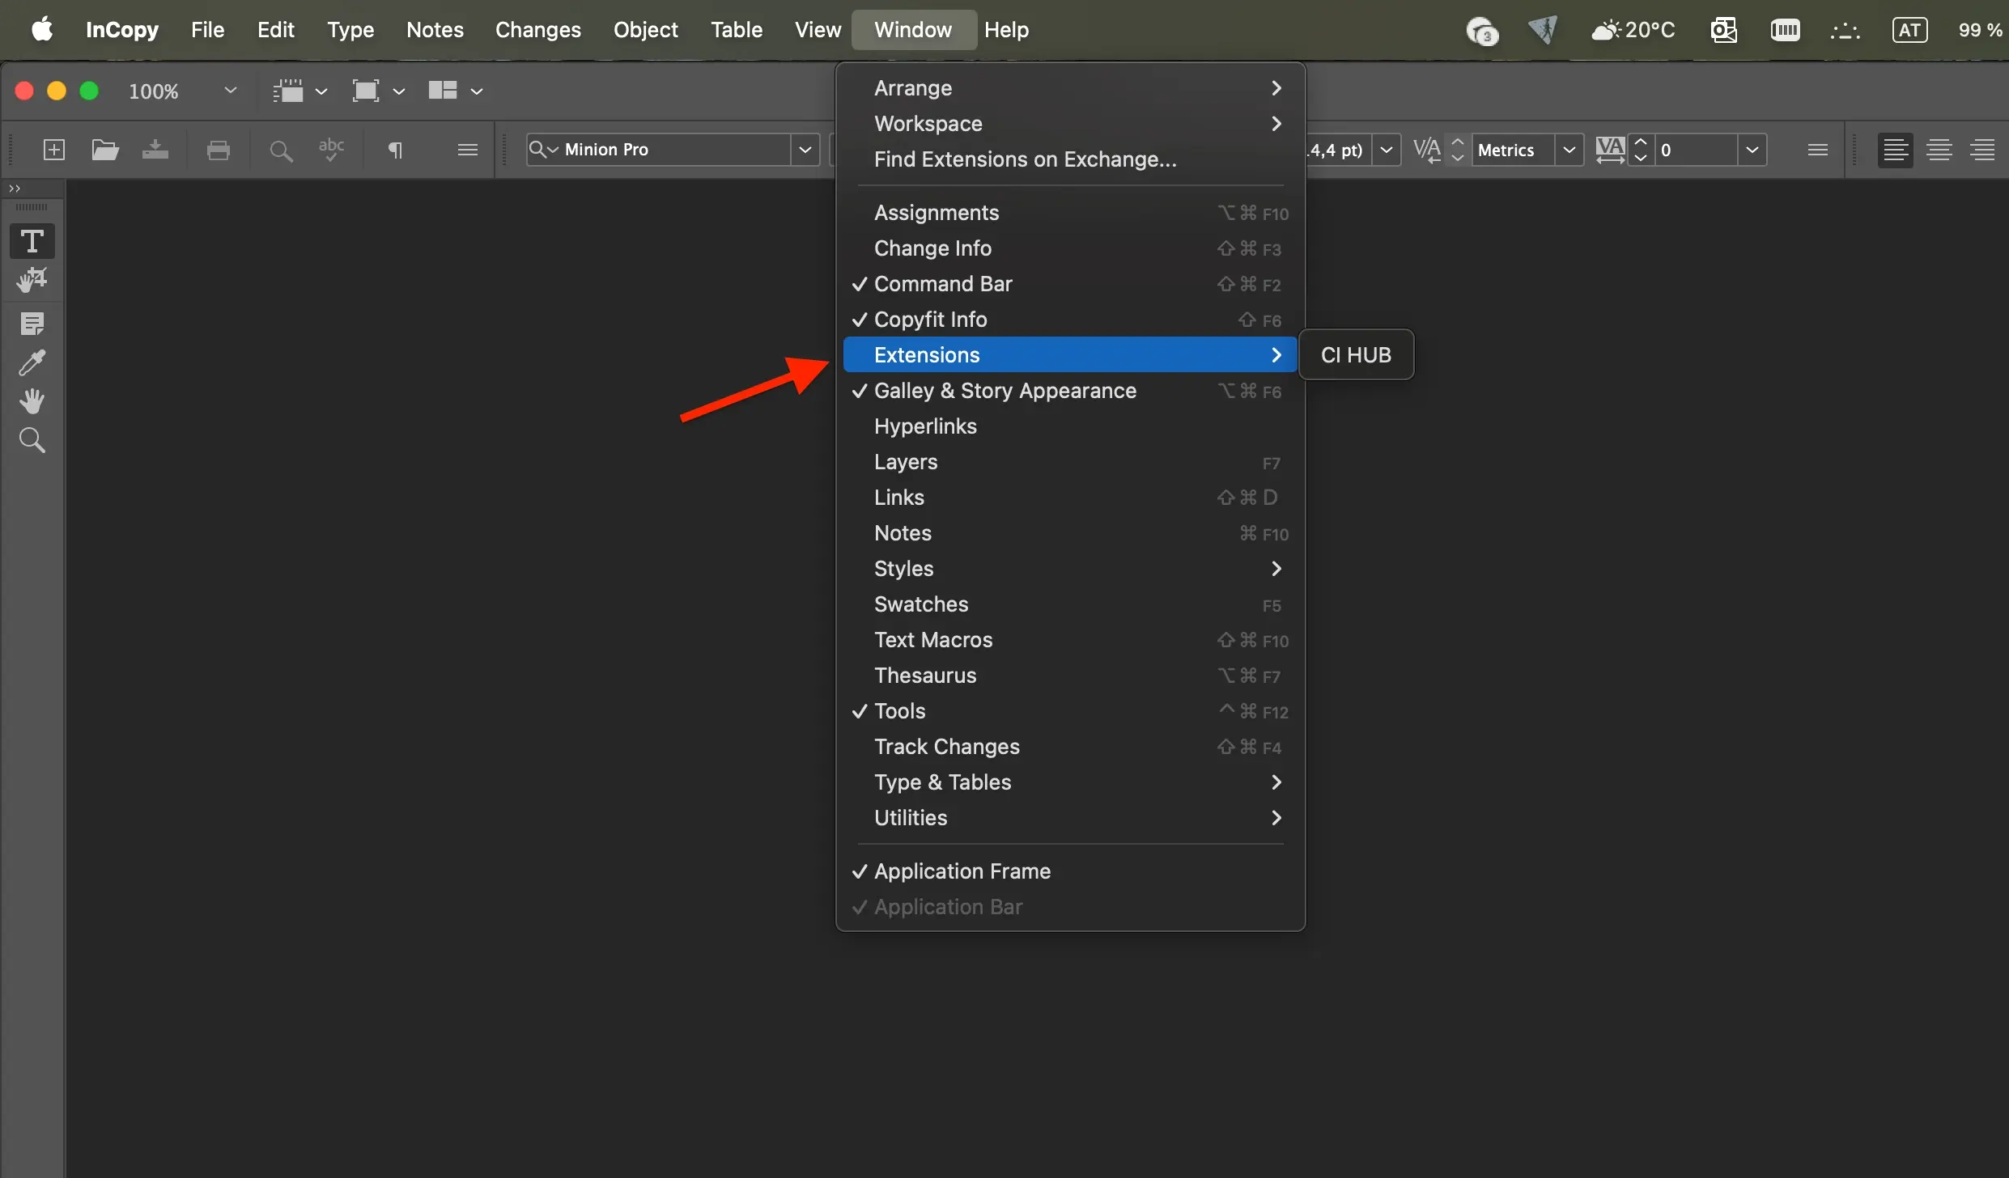Click the align left icon
This screenshot has height=1178, width=2009.
(1896, 150)
